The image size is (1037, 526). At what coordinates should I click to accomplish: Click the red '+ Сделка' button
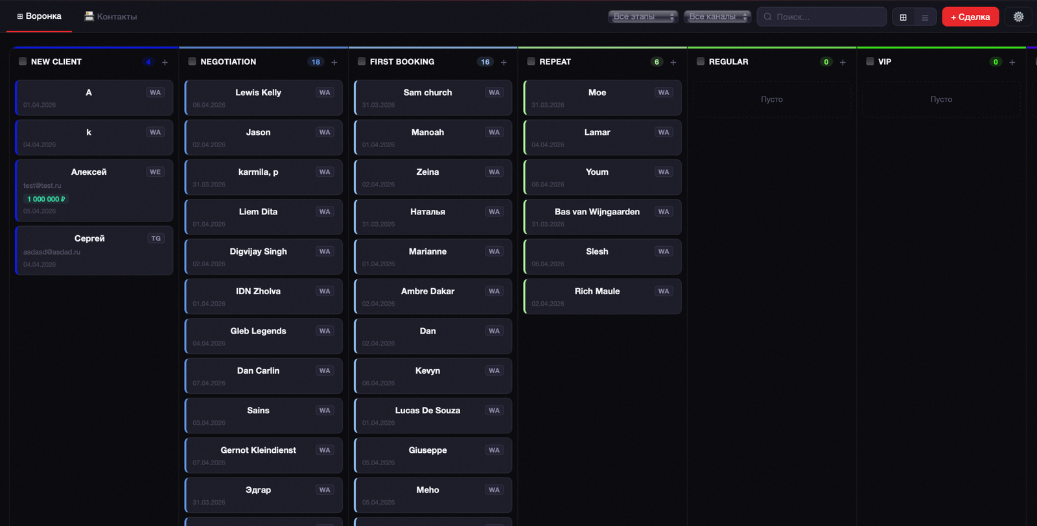[970, 17]
